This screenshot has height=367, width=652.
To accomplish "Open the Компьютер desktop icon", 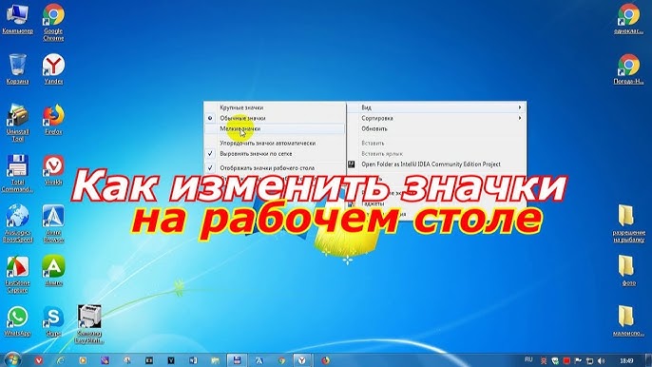I will (17, 19).
